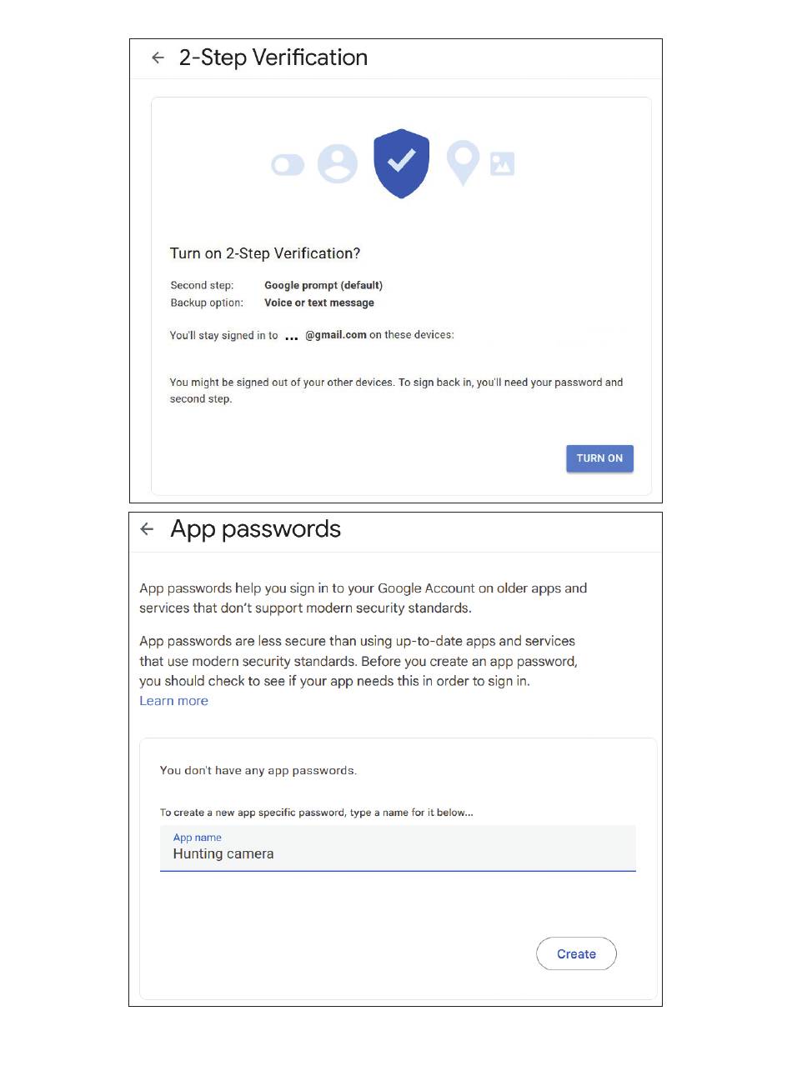Image resolution: width=792 pixels, height=1066 pixels.
Task: Click the App passwords page heading
Action: click(x=255, y=529)
